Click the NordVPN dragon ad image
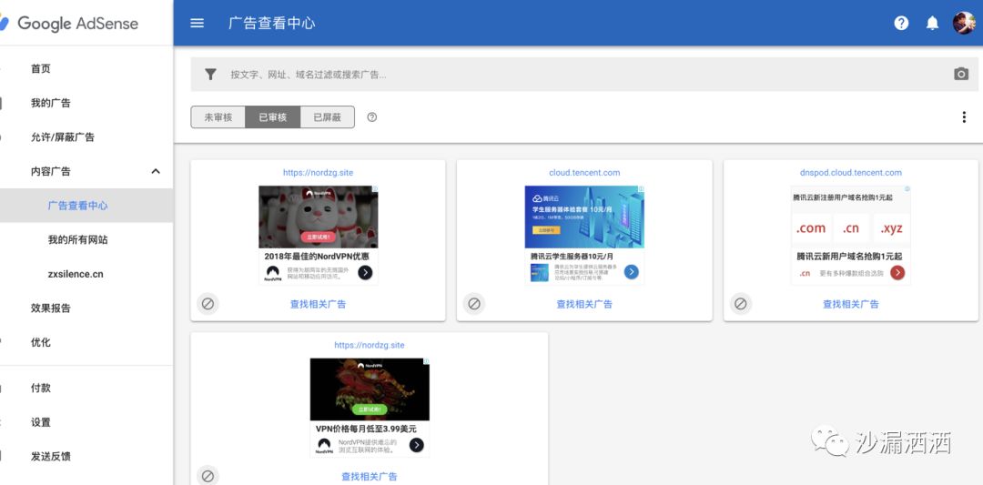The width and height of the screenshot is (983, 485). coord(370,389)
